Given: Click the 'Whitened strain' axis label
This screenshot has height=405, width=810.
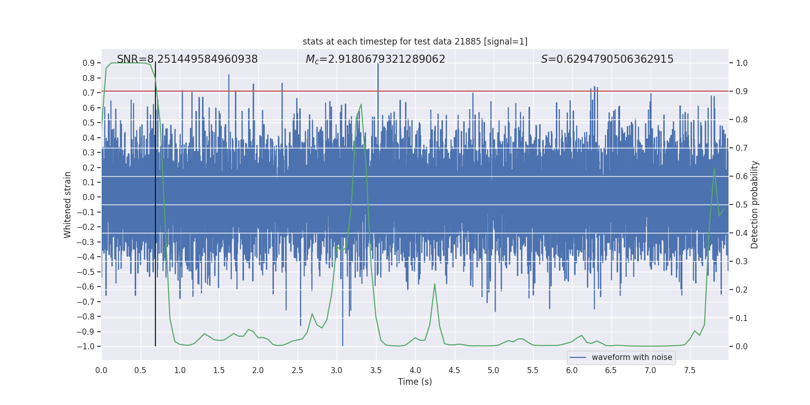Looking at the screenshot, I should point(68,205).
